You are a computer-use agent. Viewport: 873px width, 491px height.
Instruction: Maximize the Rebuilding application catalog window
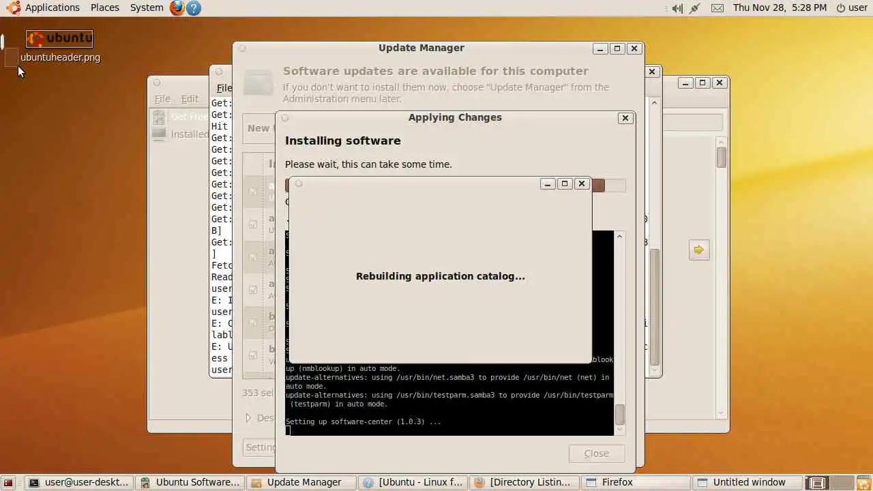pos(565,183)
